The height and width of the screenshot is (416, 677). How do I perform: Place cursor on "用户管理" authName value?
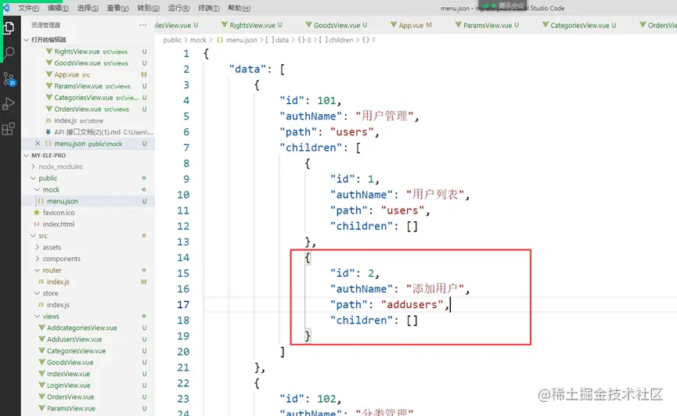click(x=384, y=116)
